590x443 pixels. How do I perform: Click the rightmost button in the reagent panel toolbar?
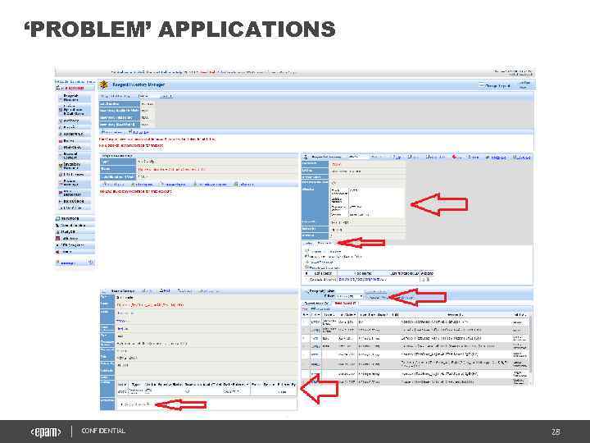(x=521, y=157)
